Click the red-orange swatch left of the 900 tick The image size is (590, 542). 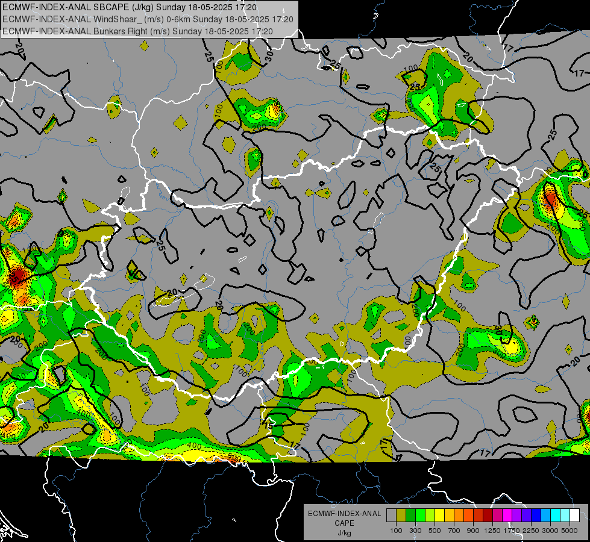pyautogui.click(x=468, y=516)
